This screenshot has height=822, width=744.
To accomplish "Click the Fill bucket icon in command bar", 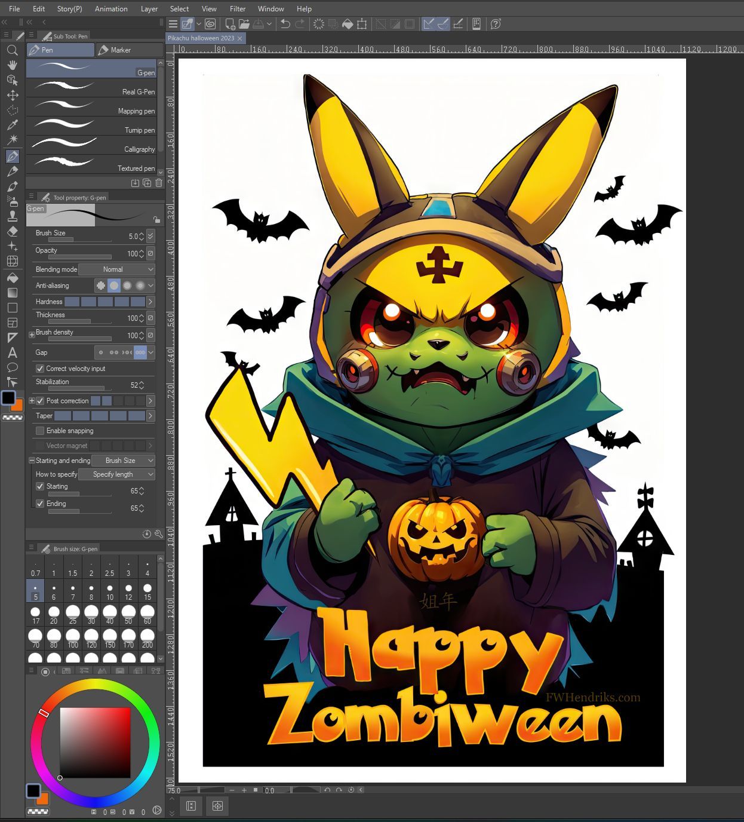I will 348,24.
